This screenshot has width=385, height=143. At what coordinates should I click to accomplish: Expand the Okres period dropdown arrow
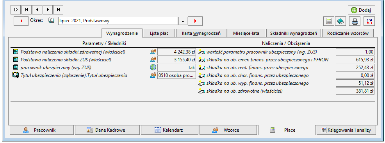pos(183,21)
